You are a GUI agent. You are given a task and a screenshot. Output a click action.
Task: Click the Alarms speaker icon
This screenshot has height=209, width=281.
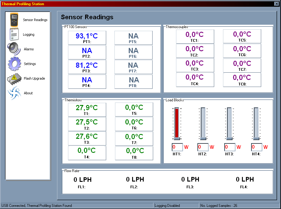point(14,49)
